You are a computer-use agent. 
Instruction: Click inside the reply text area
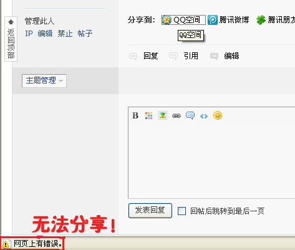[x=211, y=160]
